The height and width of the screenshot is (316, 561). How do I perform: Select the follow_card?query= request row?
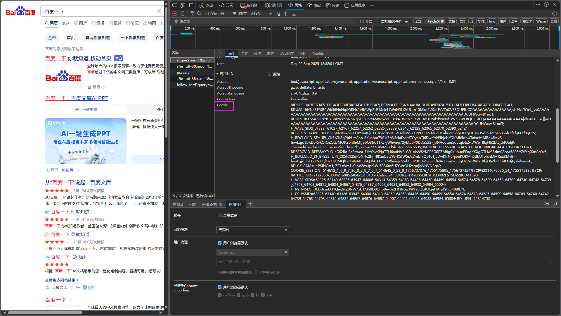pyautogui.click(x=192, y=85)
